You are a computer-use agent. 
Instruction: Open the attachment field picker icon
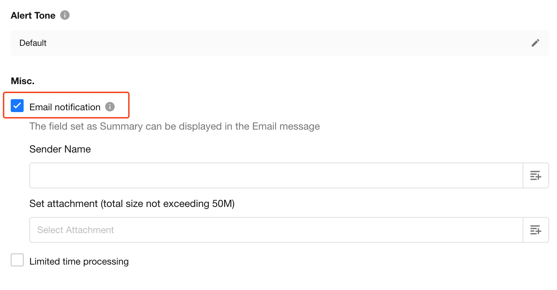[536, 230]
